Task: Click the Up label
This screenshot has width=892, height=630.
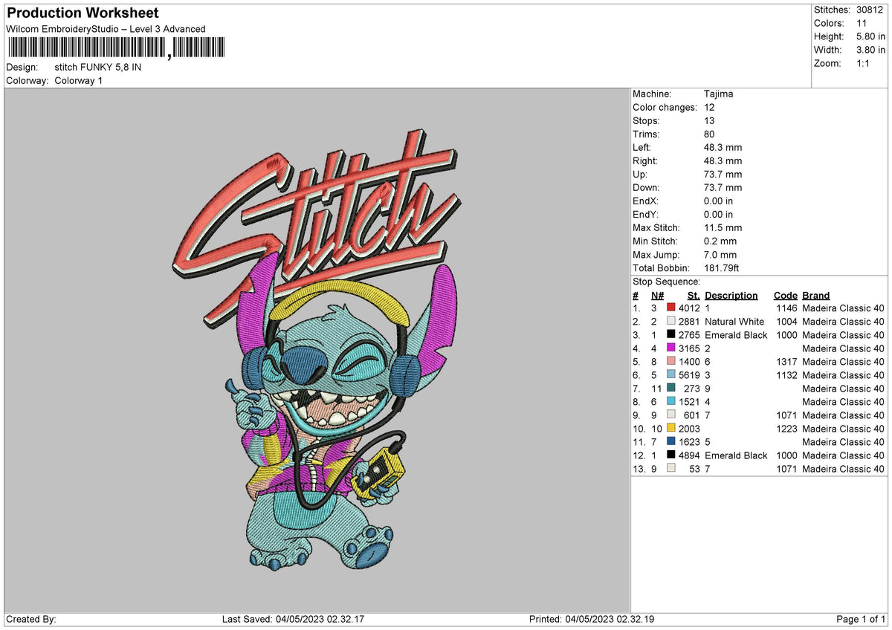Action: [641, 175]
